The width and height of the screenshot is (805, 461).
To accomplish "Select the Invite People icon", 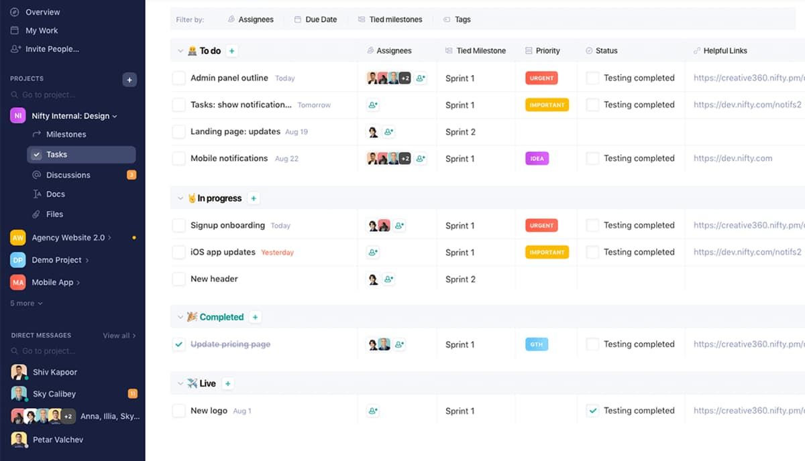I will pos(13,48).
